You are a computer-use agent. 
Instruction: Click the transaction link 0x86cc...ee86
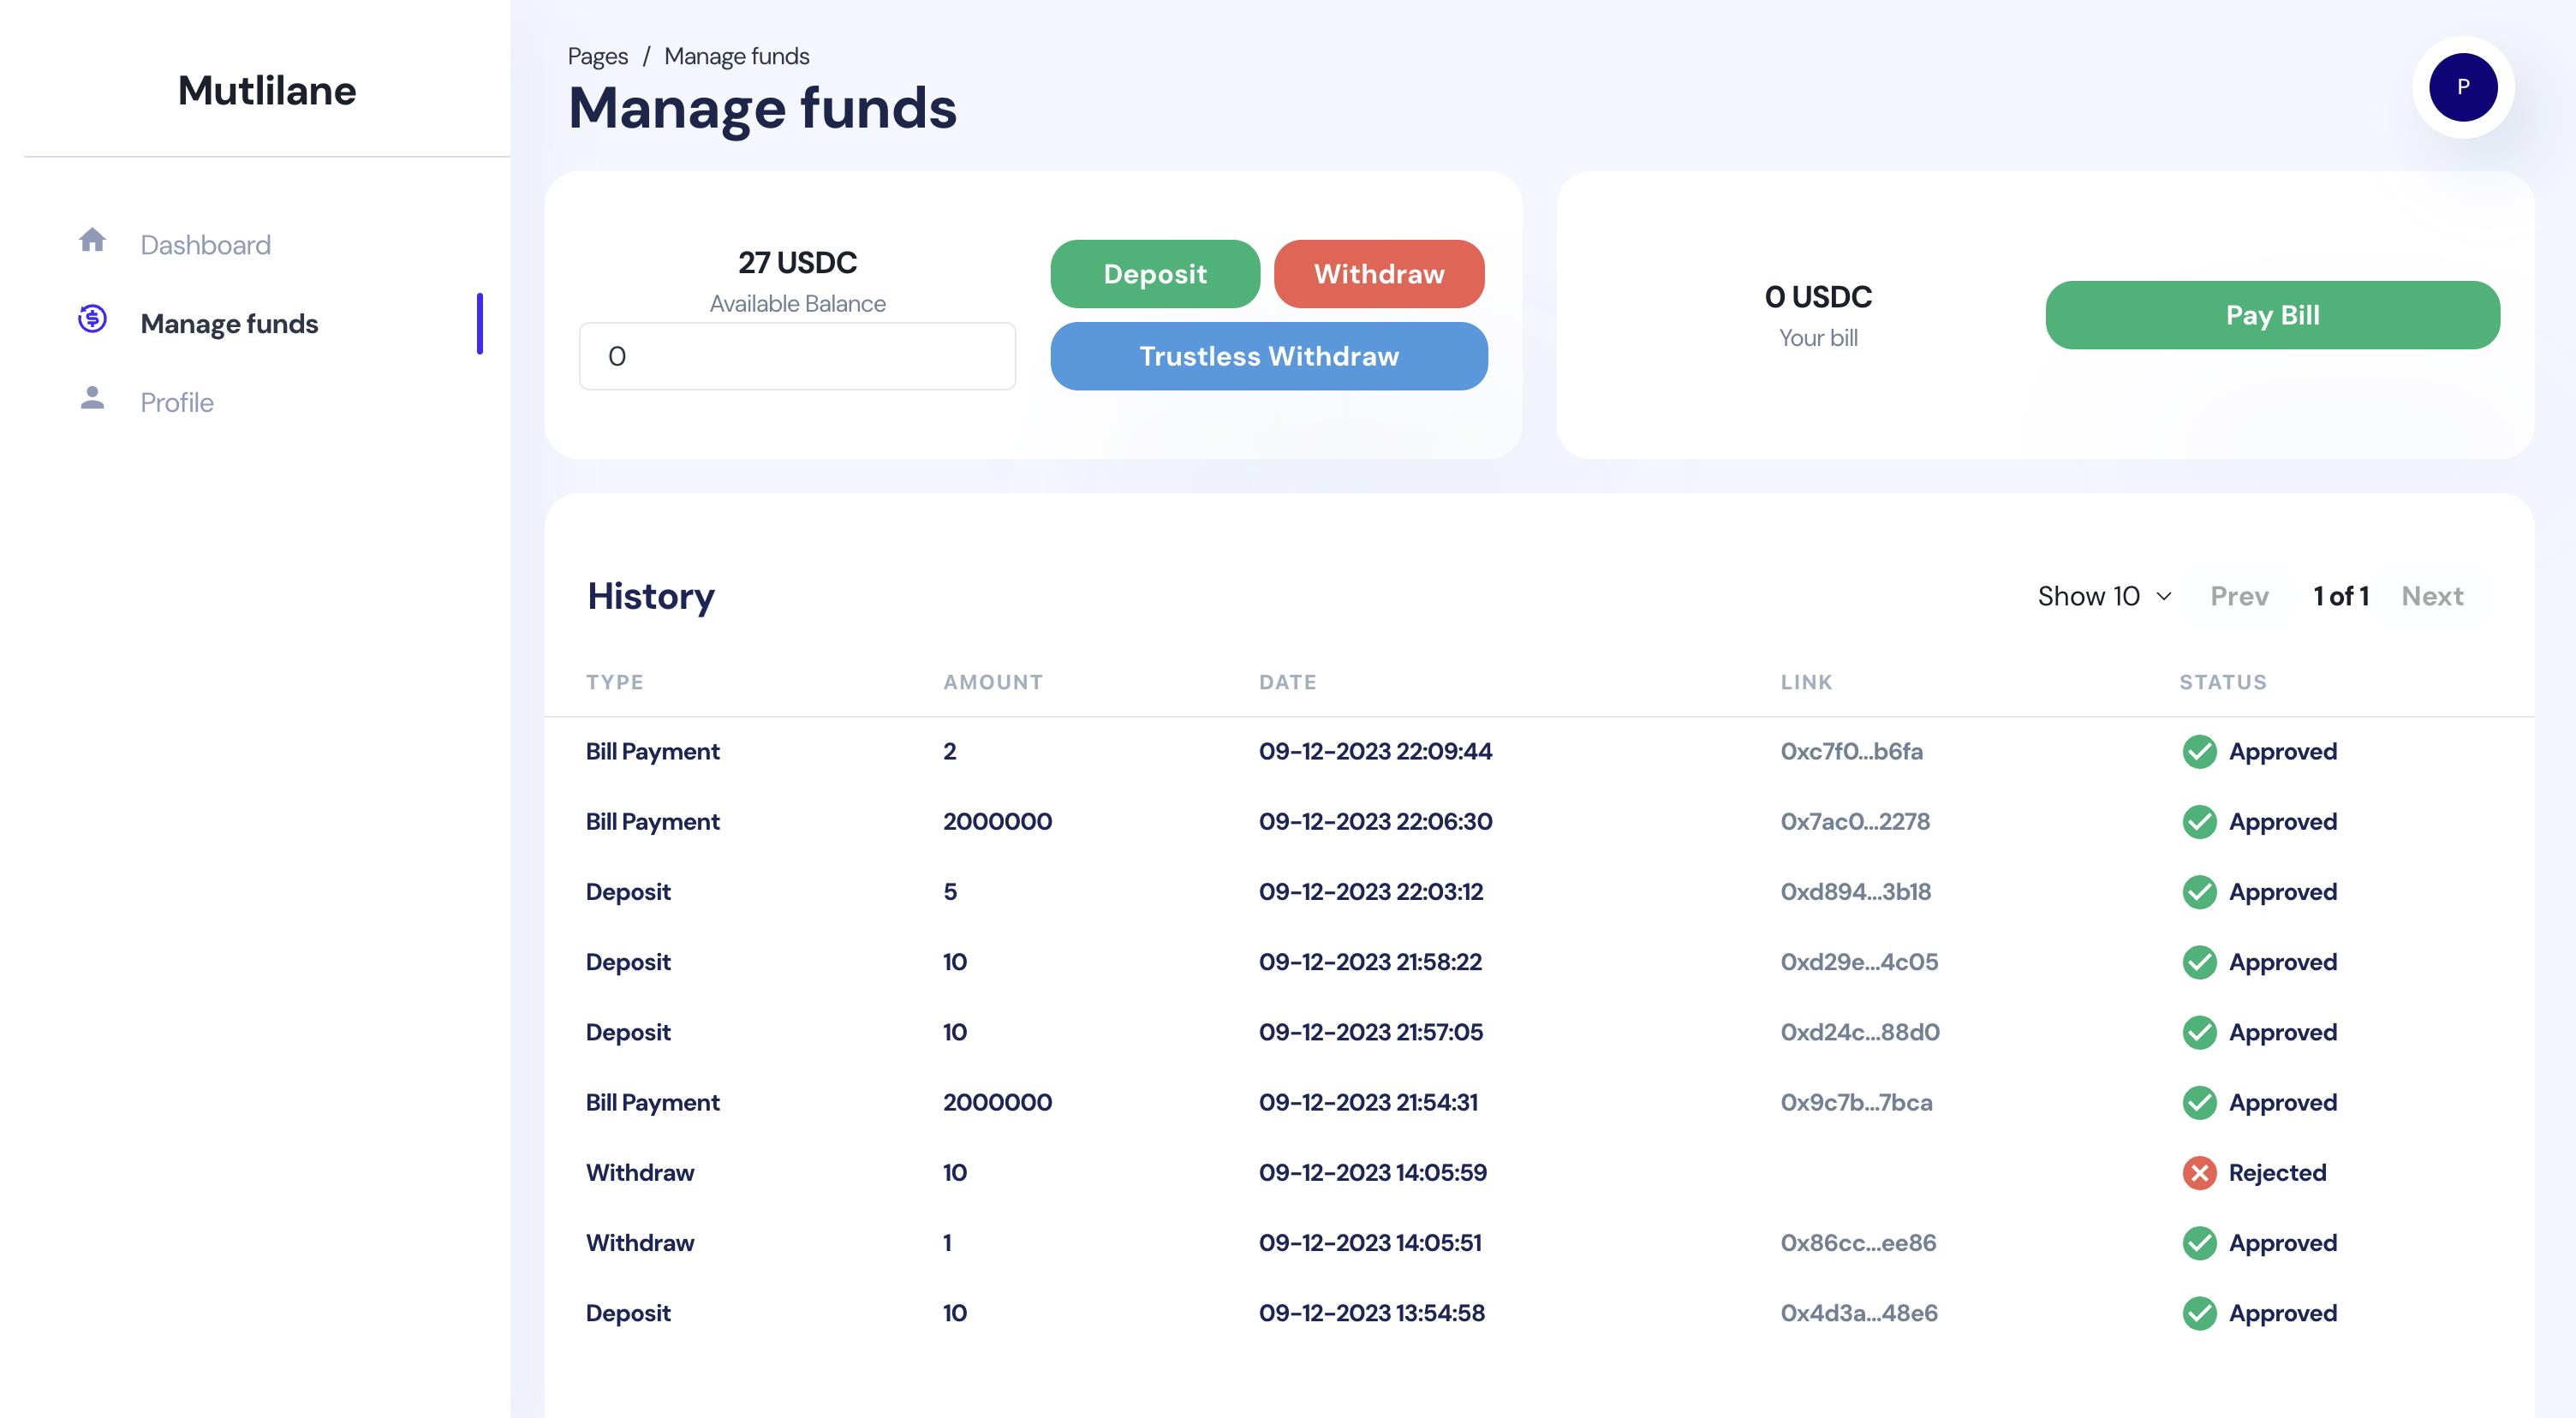(1858, 1242)
